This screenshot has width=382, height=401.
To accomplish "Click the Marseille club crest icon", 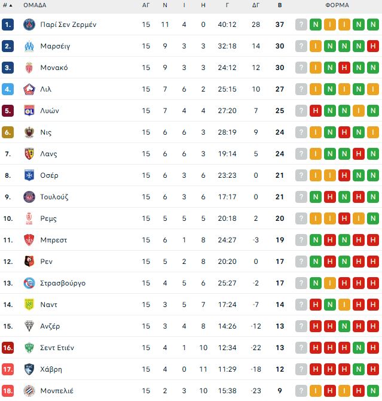I will [x=29, y=46].
